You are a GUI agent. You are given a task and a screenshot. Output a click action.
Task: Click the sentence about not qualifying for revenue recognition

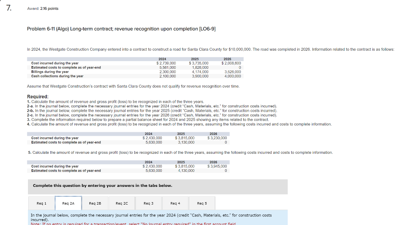pos(133,86)
